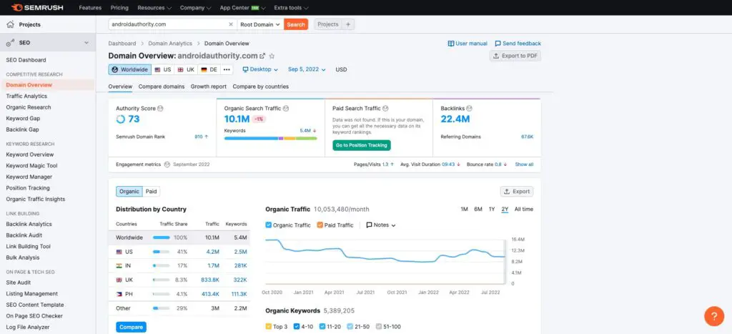Click the Compare button under countries
The height and width of the screenshot is (334, 732).
132,327
